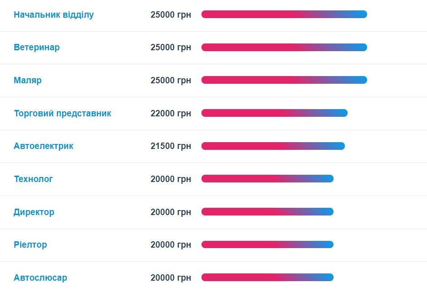Select the Маляр profession link
427x292 pixels.
pos(28,81)
